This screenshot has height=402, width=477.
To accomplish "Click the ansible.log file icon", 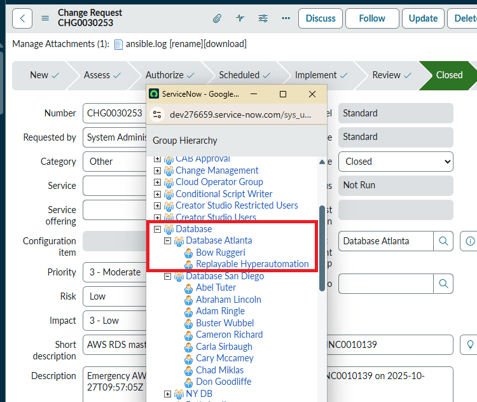I will [118, 45].
